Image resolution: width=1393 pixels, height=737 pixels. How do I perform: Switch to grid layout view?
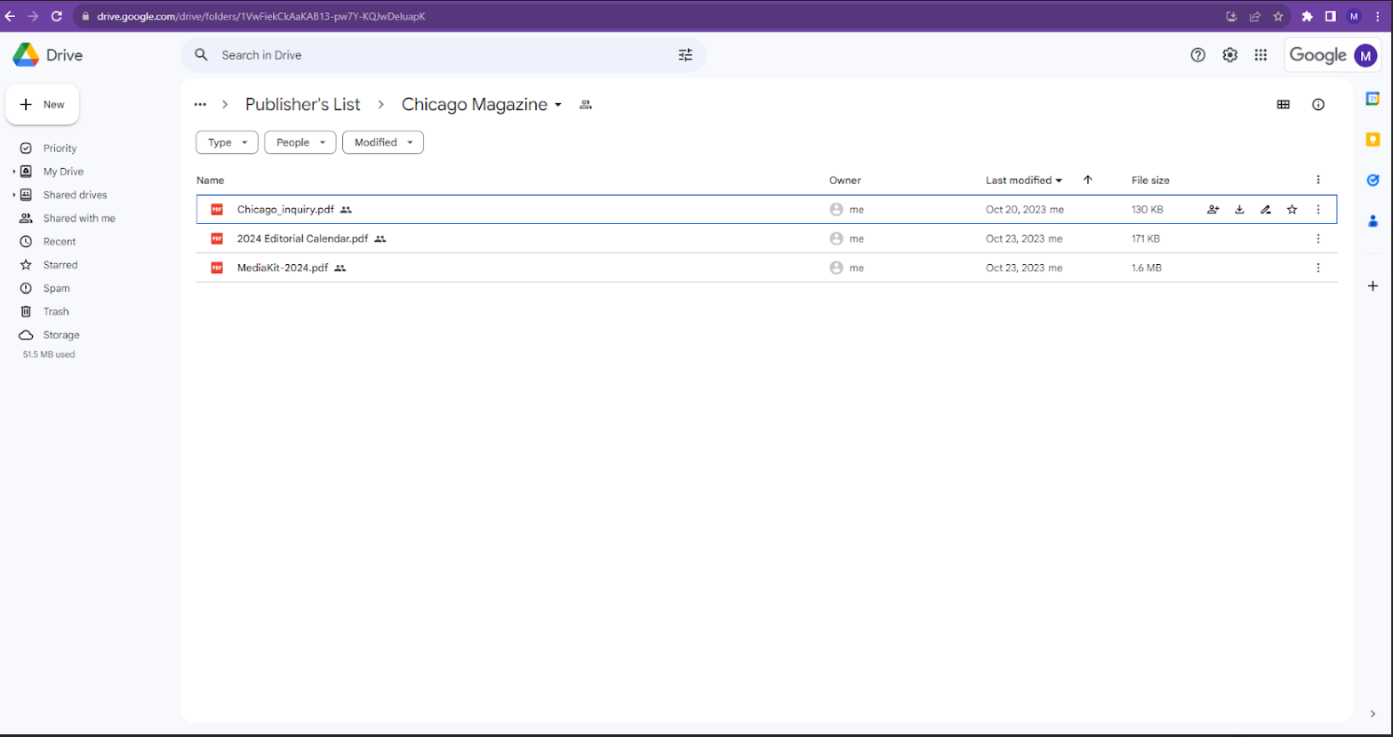[x=1283, y=104]
